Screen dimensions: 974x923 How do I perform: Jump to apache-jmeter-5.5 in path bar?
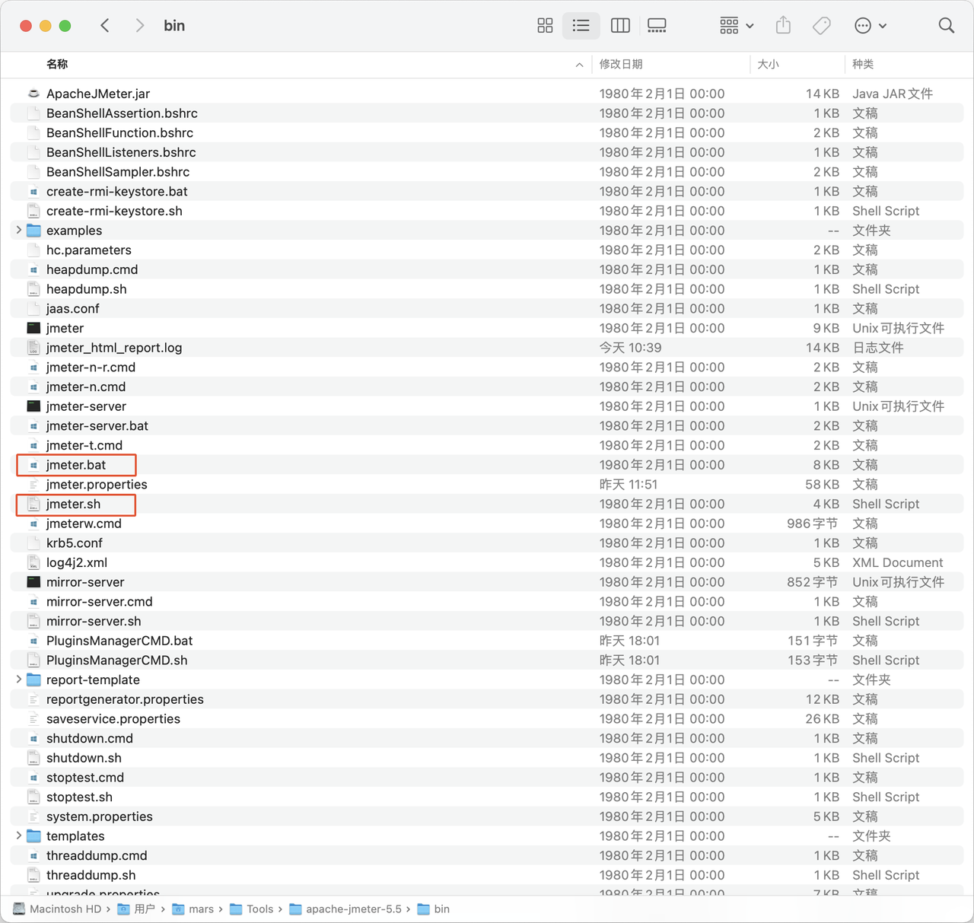pos(345,909)
